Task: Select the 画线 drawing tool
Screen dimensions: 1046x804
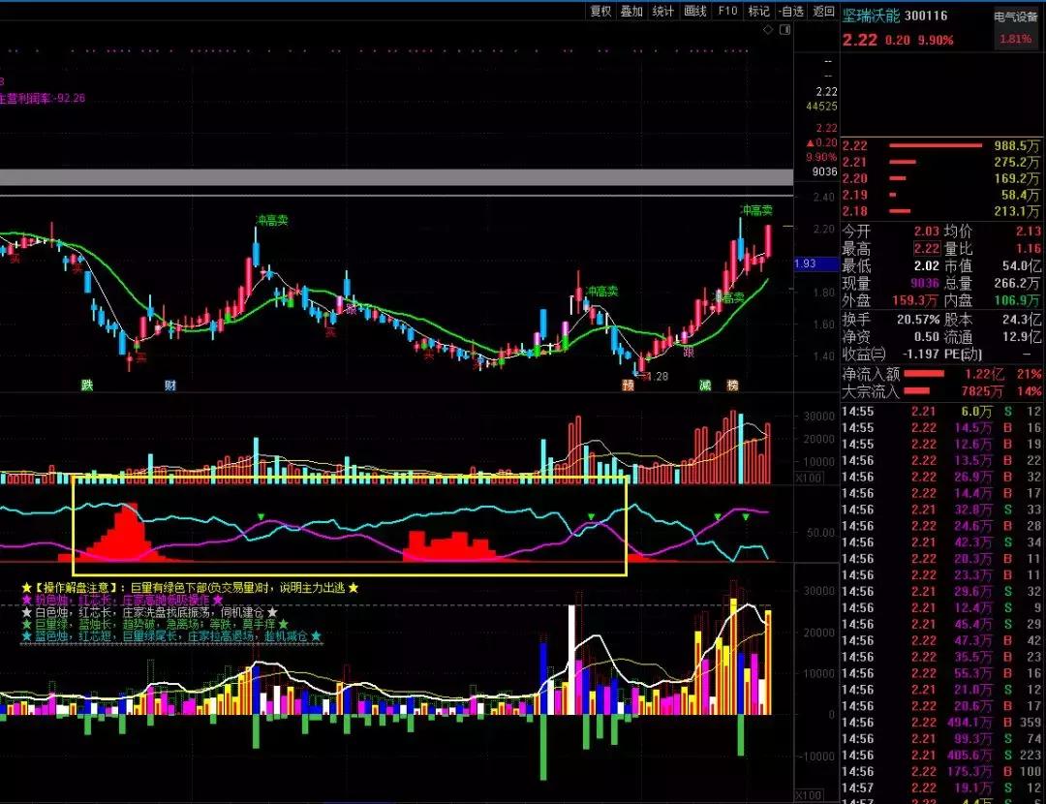Action: 695,11
